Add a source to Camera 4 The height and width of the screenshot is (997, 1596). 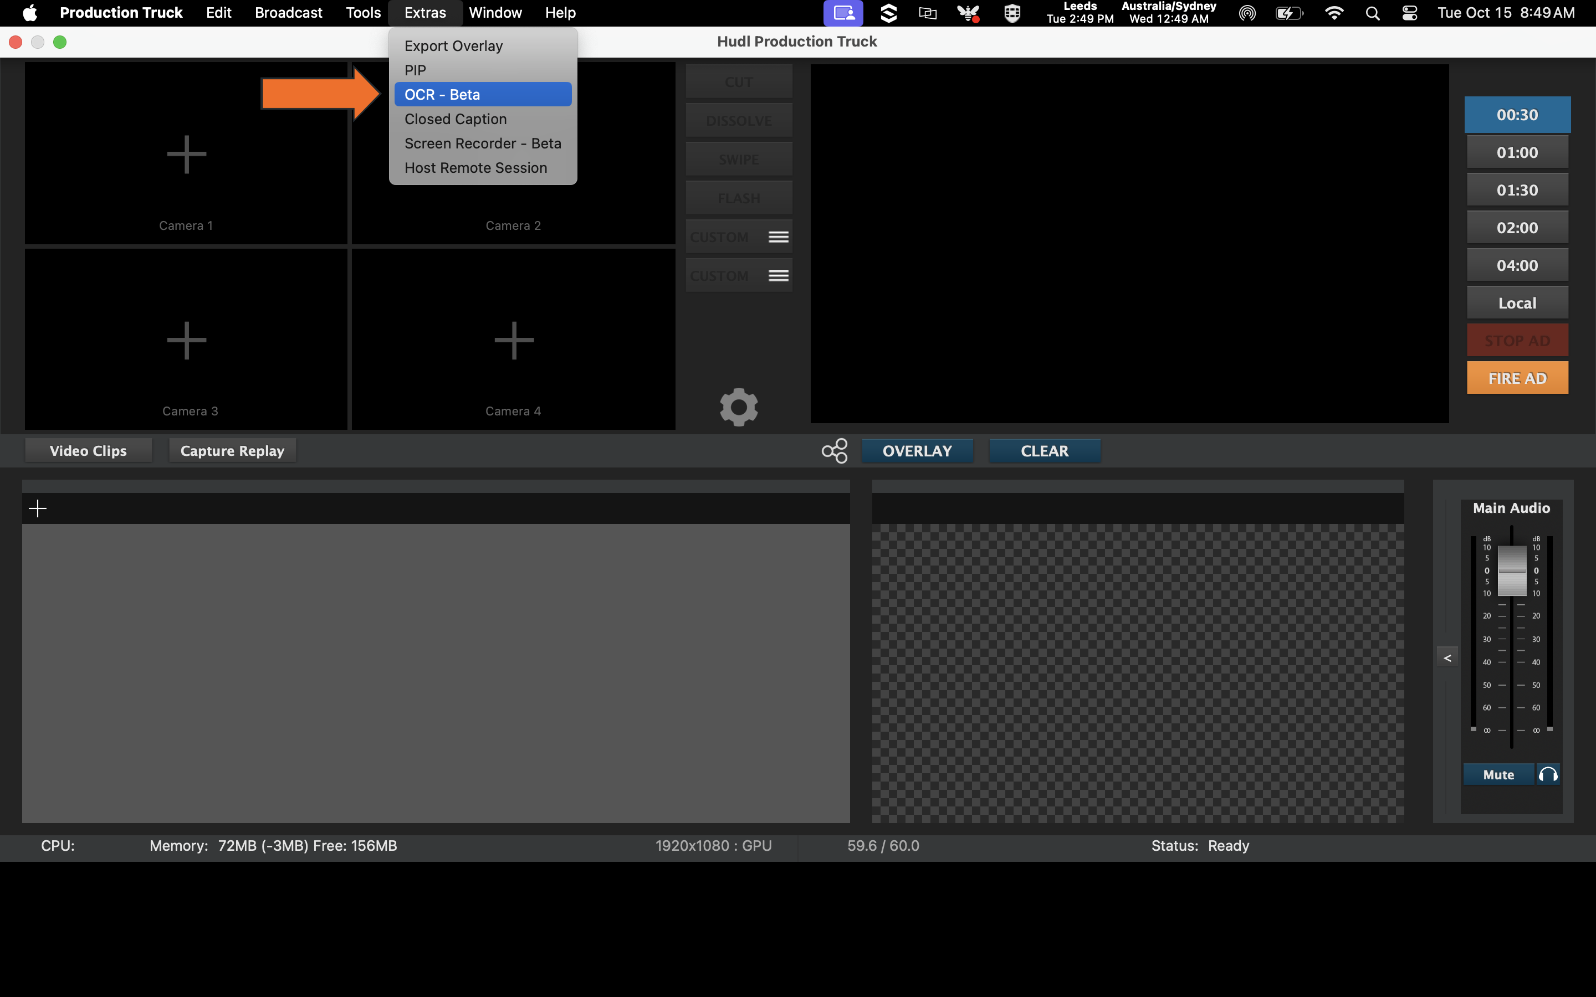(x=513, y=340)
